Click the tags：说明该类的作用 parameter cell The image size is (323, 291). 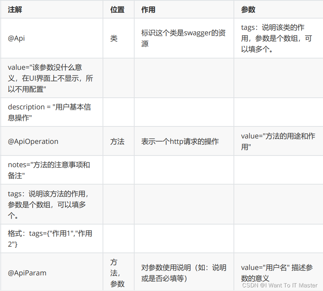tap(279, 38)
